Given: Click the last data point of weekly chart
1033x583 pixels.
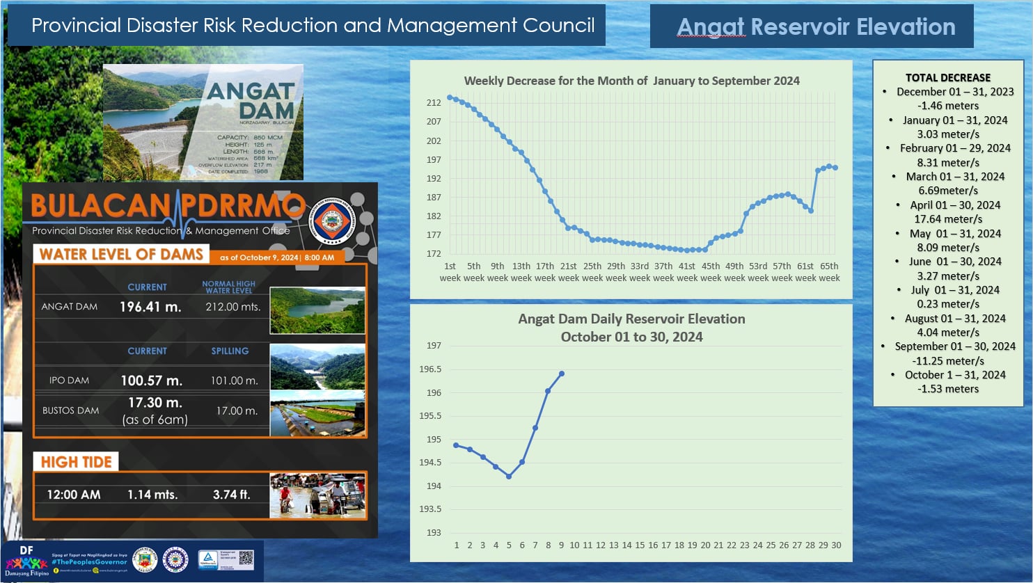Looking at the screenshot, I should [x=835, y=168].
